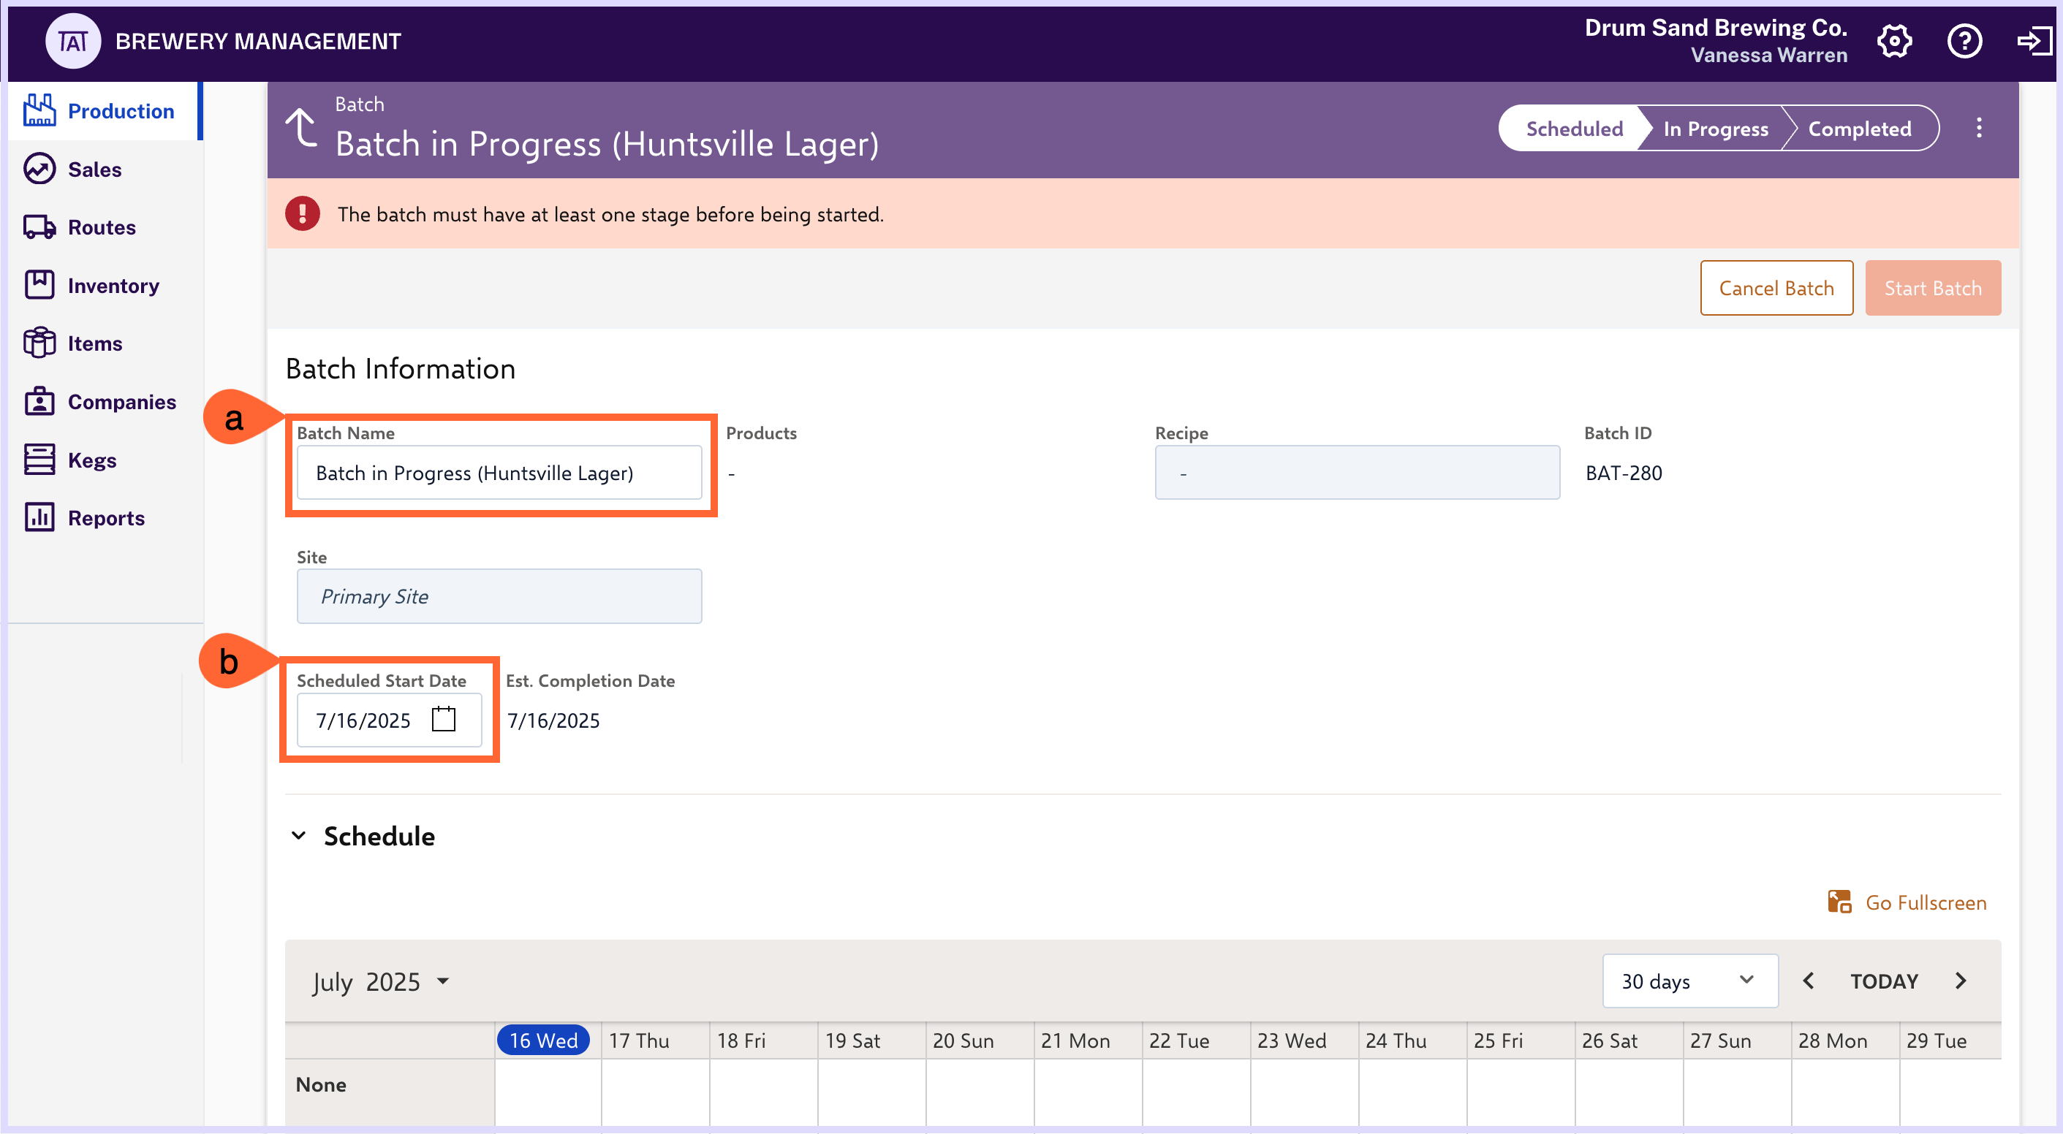Open the three-dot overflow menu
The width and height of the screenshot is (2063, 1134).
pos(1980,127)
